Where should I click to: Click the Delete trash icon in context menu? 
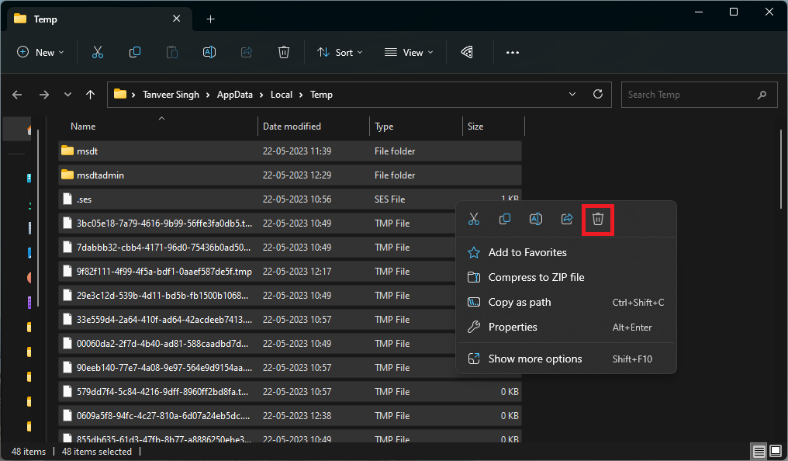[597, 220]
